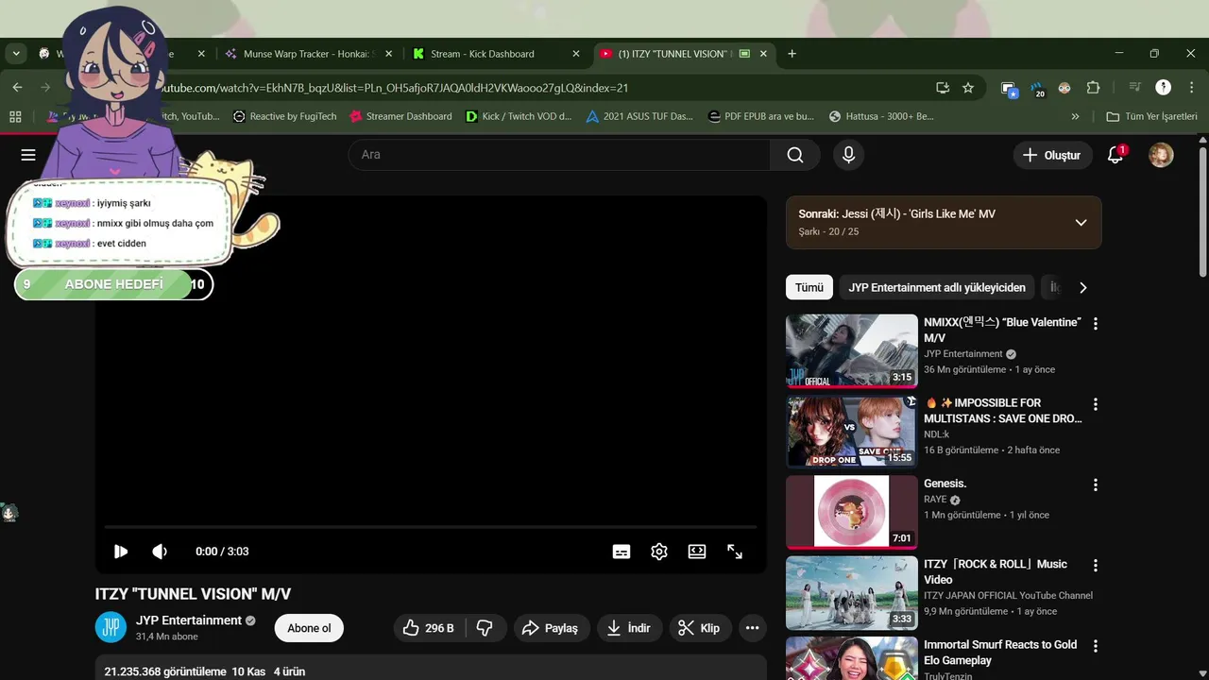Click the extension with badge 20
The image size is (1209, 680).
pos(1037,88)
